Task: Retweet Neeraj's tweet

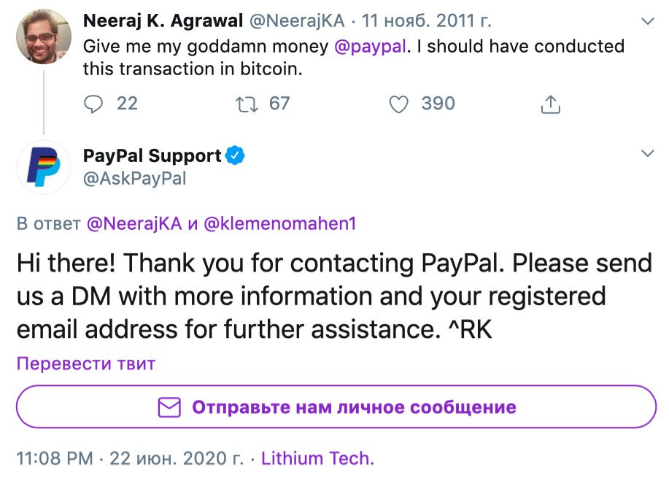Action: coord(248,104)
